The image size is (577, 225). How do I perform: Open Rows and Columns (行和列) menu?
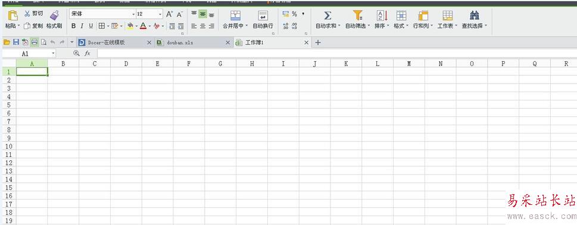(x=423, y=20)
